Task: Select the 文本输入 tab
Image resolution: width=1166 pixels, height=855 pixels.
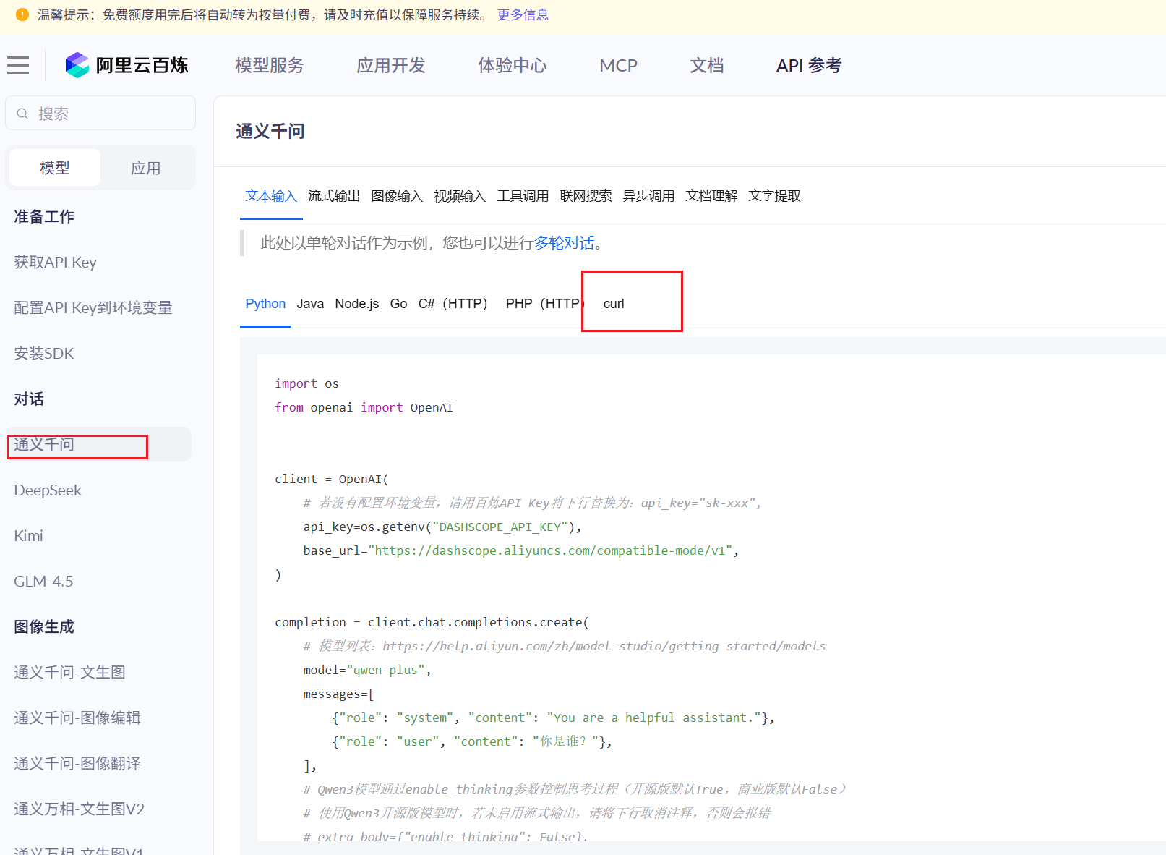Action: tap(271, 195)
